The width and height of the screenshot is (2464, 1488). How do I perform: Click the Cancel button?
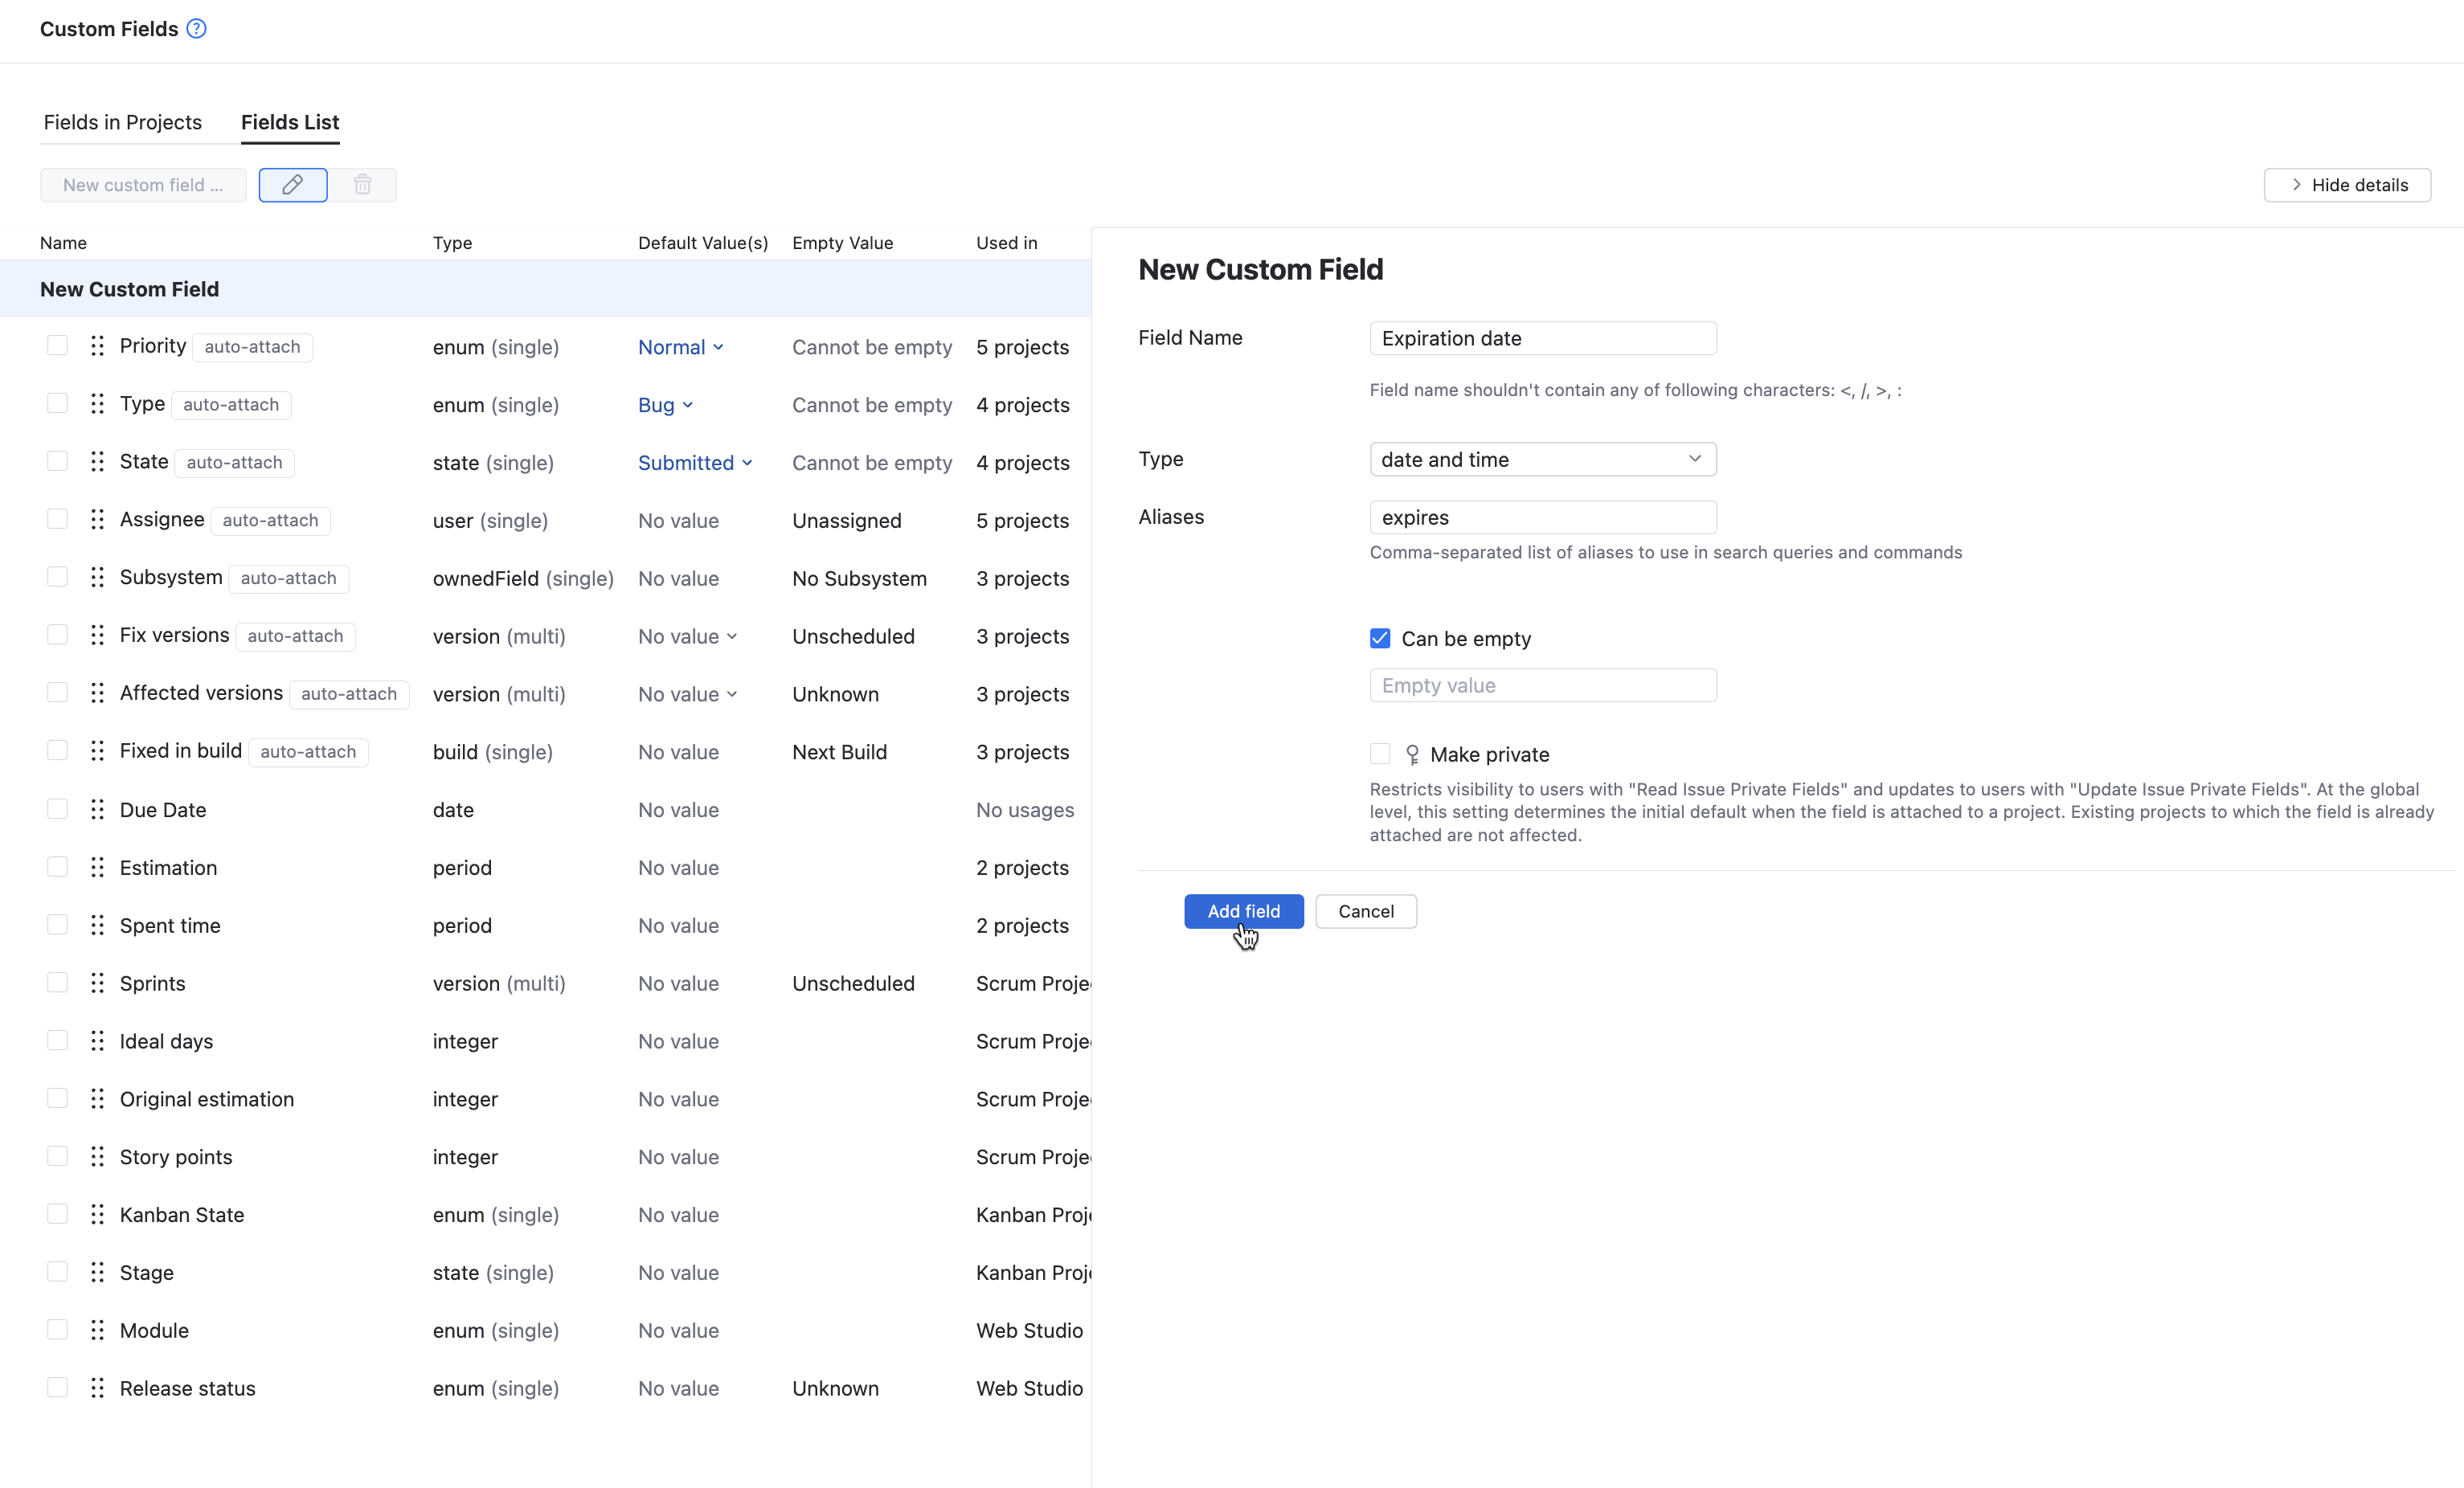tap(1365, 911)
